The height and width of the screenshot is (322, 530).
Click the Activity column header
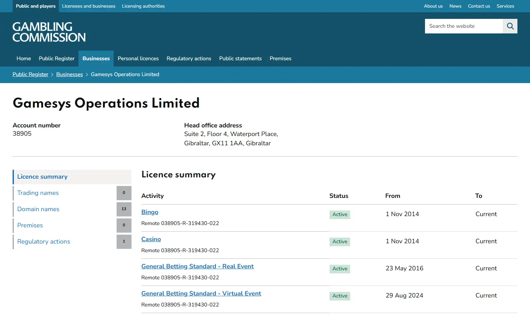(152, 196)
